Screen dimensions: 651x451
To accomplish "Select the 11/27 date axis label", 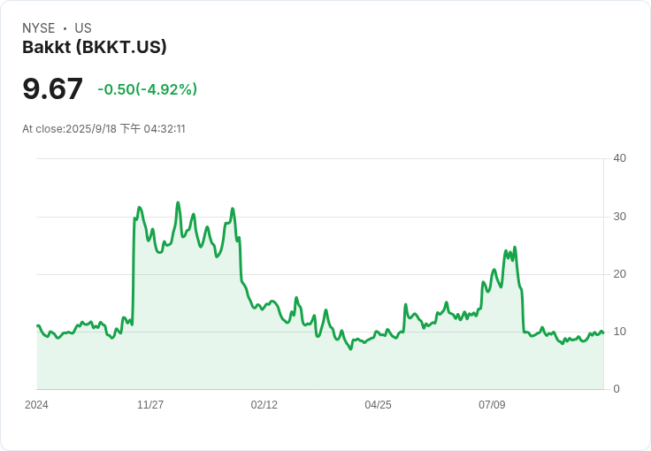I will (150, 405).
